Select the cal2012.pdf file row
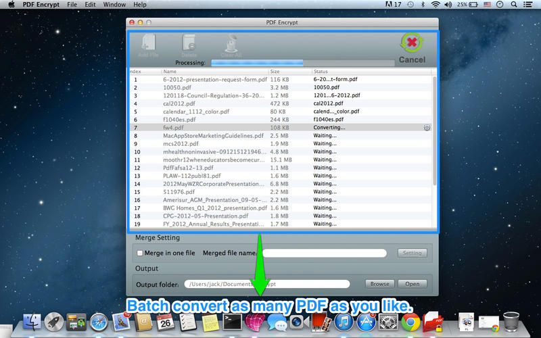The height and width of the screenshot is (338, 541). tap(281, 103)
